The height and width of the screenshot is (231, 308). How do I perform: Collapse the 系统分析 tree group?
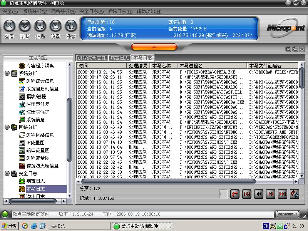7,74
